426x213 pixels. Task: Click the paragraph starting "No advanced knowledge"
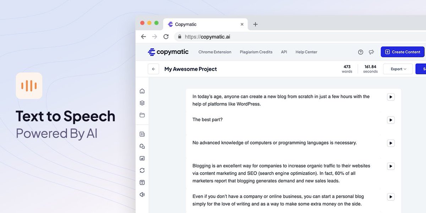point(274,143)
